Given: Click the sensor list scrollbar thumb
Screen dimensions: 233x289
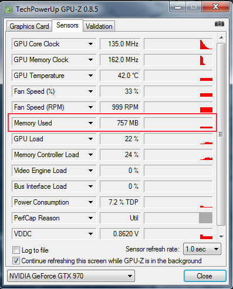Looking at the screenshot, I should tap(221, 134).
